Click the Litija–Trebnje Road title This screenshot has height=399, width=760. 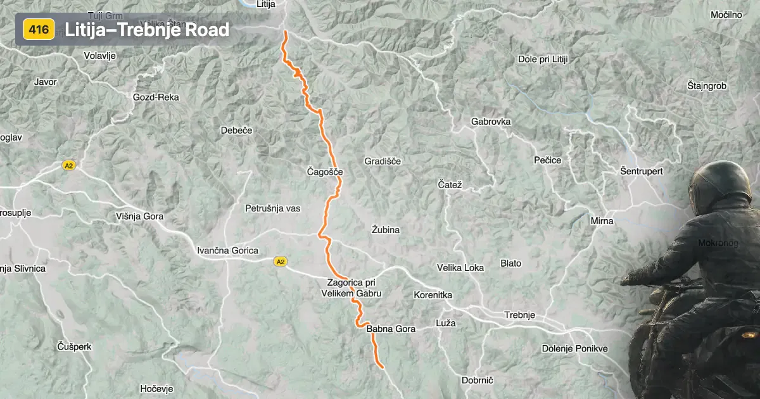coord(147,30)
